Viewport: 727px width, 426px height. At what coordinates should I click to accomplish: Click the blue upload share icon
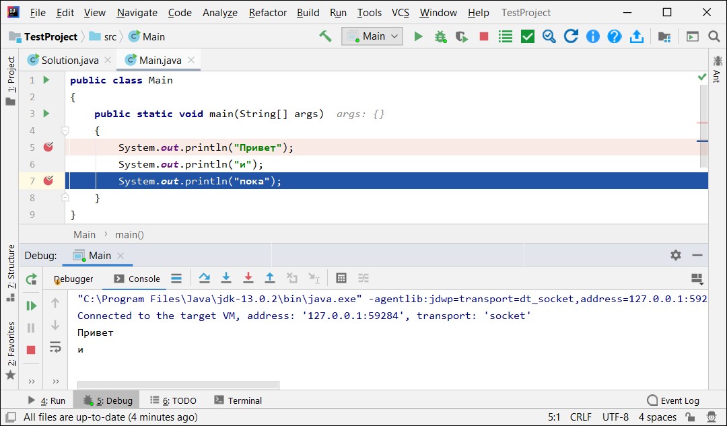click(x=637, y=36)
